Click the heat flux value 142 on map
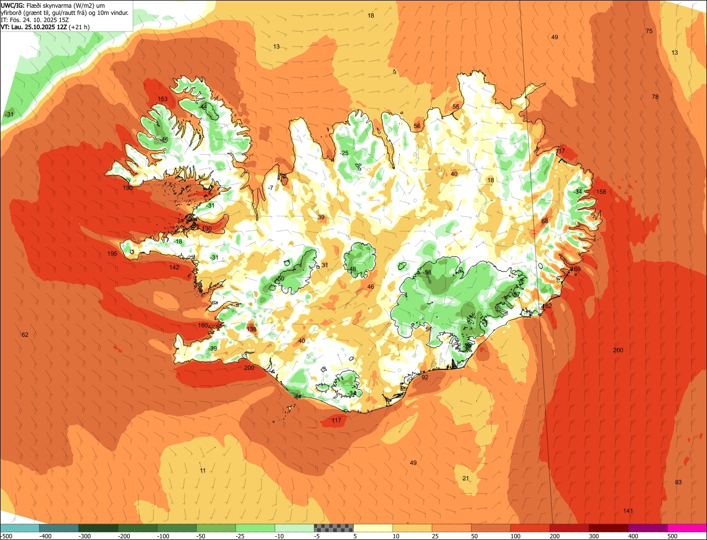 tap(174, 267)
